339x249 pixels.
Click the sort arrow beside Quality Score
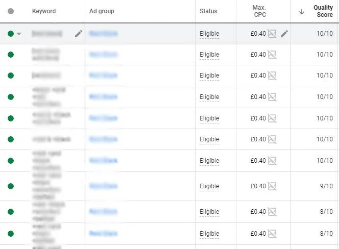[x=302, y=11]
